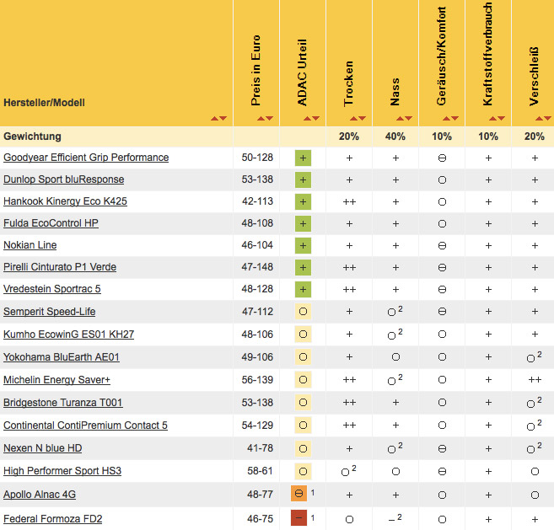Sort Hersteller/Modell column descending
Image resolution: width=554 pixels, height=530 pixels.
point(223,119)
